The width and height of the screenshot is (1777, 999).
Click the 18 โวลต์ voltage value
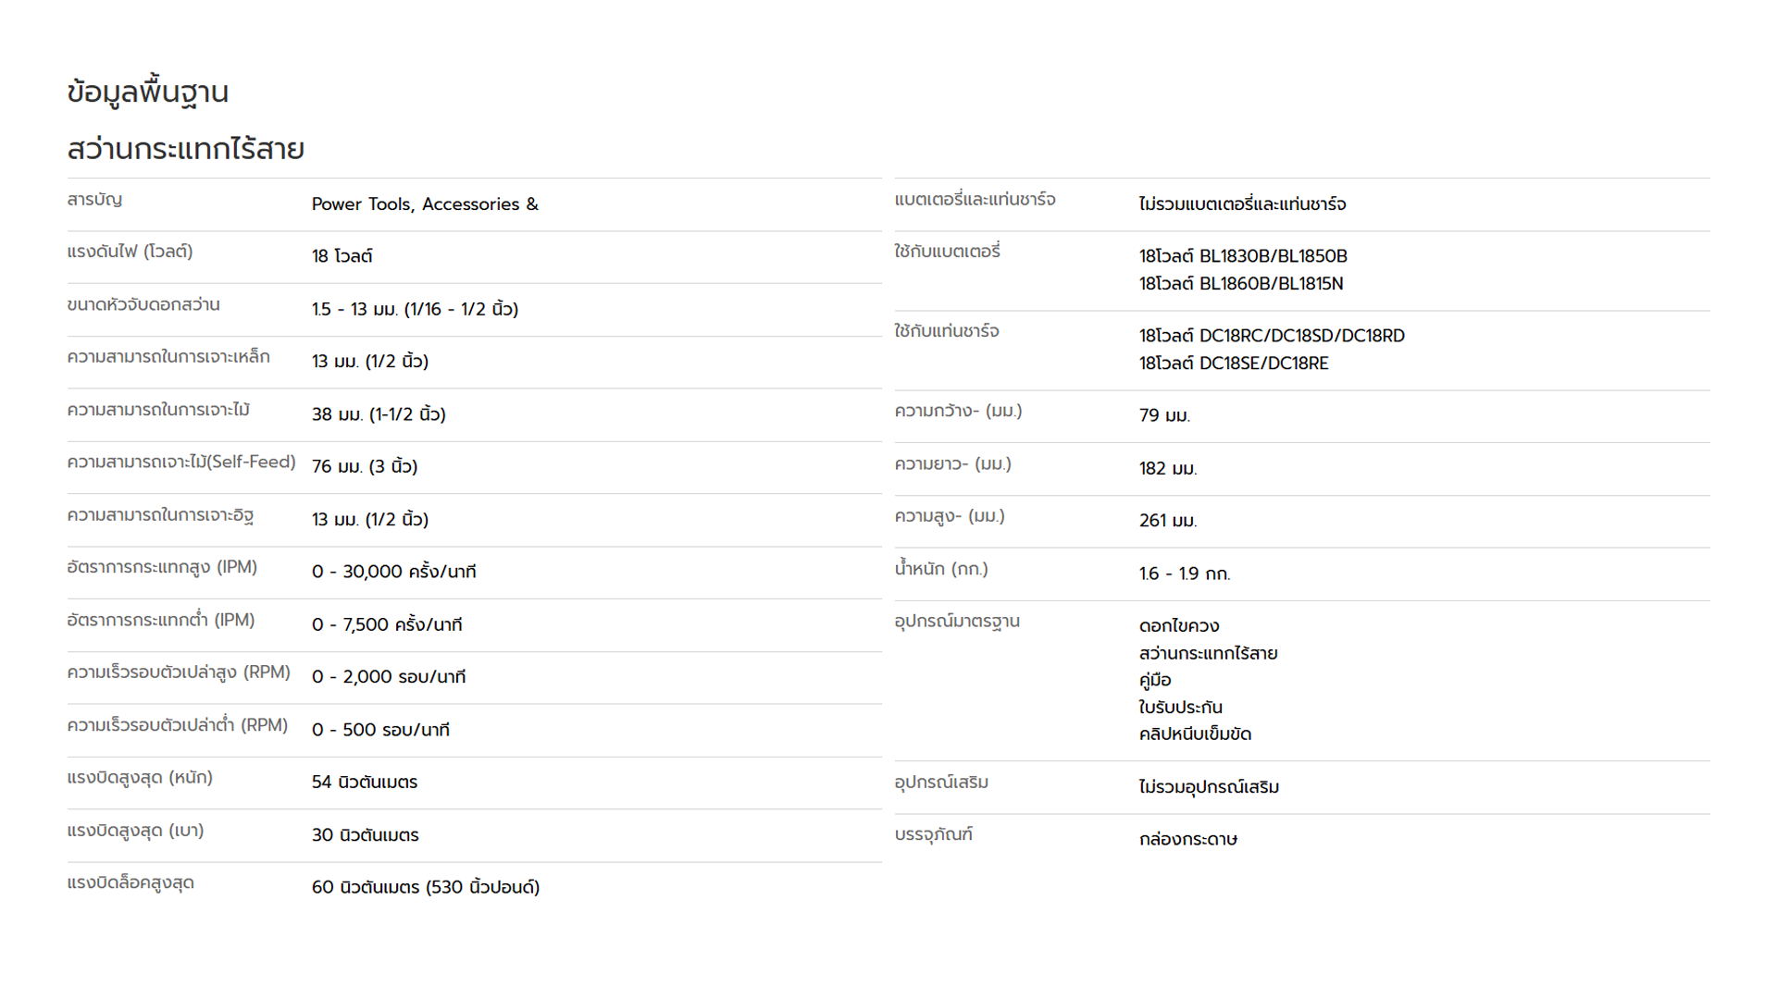point(342,256)
